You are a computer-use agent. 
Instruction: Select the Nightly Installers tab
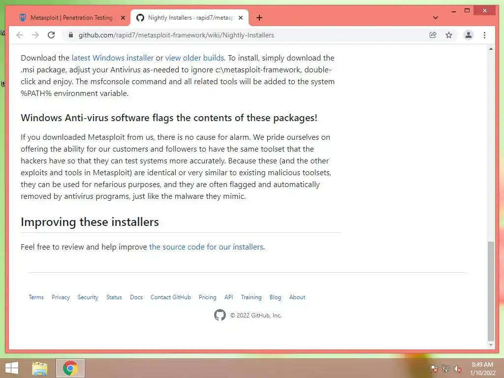click(189, 18)
